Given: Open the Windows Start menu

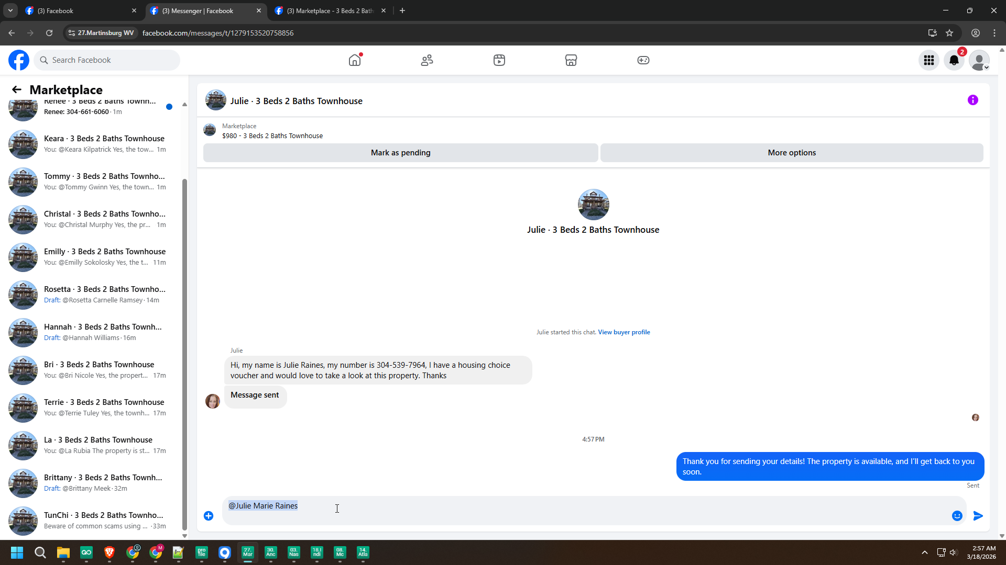Looking at the screenshot, I should pyautogui.click(x=17, y=552).
